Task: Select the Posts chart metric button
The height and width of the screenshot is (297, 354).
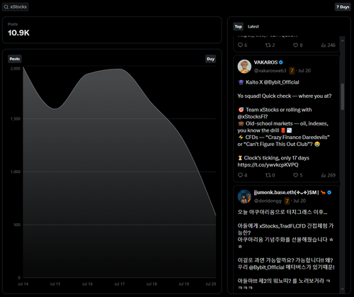Action: 15,59
